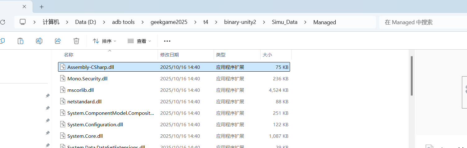Open a new Explorer tab
Viewport: 467px width, 148px height.
coord(42,7)
